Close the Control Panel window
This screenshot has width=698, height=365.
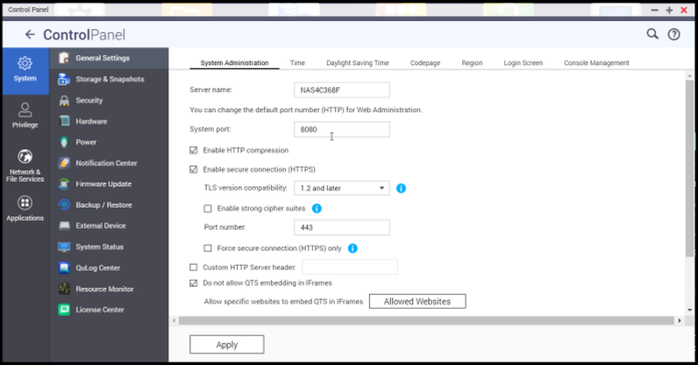pyautogui.click(x=684, y=10)
